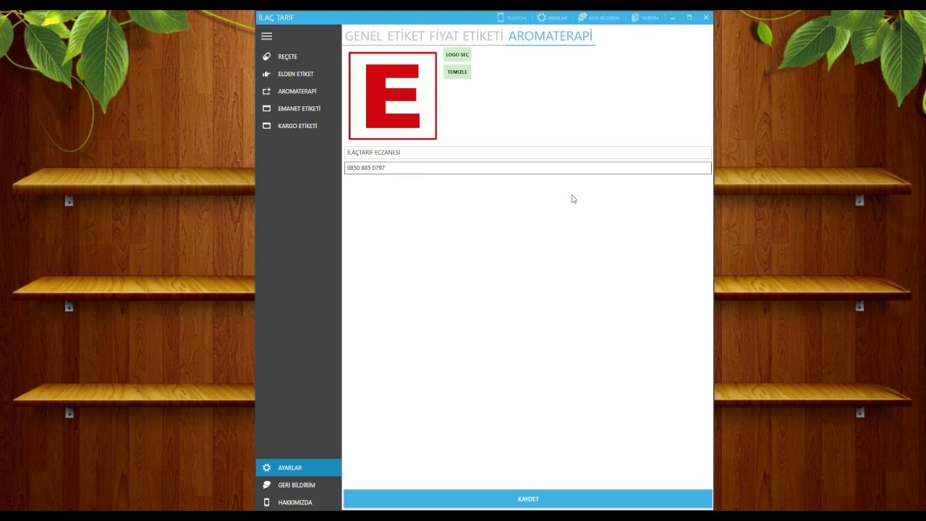The width and height of the screenshot is (926, 521).
Task: Open HAKKIMIZDA in the sidebar
Action: (x=298, y=502)
